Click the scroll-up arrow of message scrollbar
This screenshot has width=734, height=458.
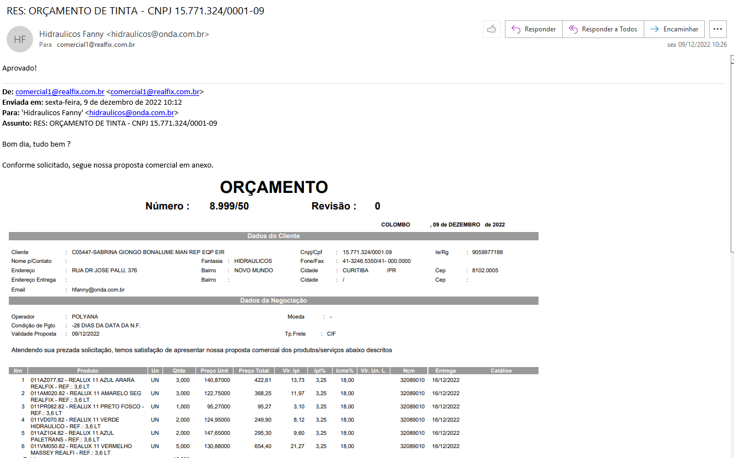click(x=731, y=59)
